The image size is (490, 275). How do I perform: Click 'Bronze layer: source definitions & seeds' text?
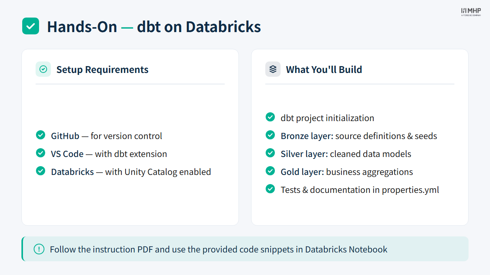359,136
